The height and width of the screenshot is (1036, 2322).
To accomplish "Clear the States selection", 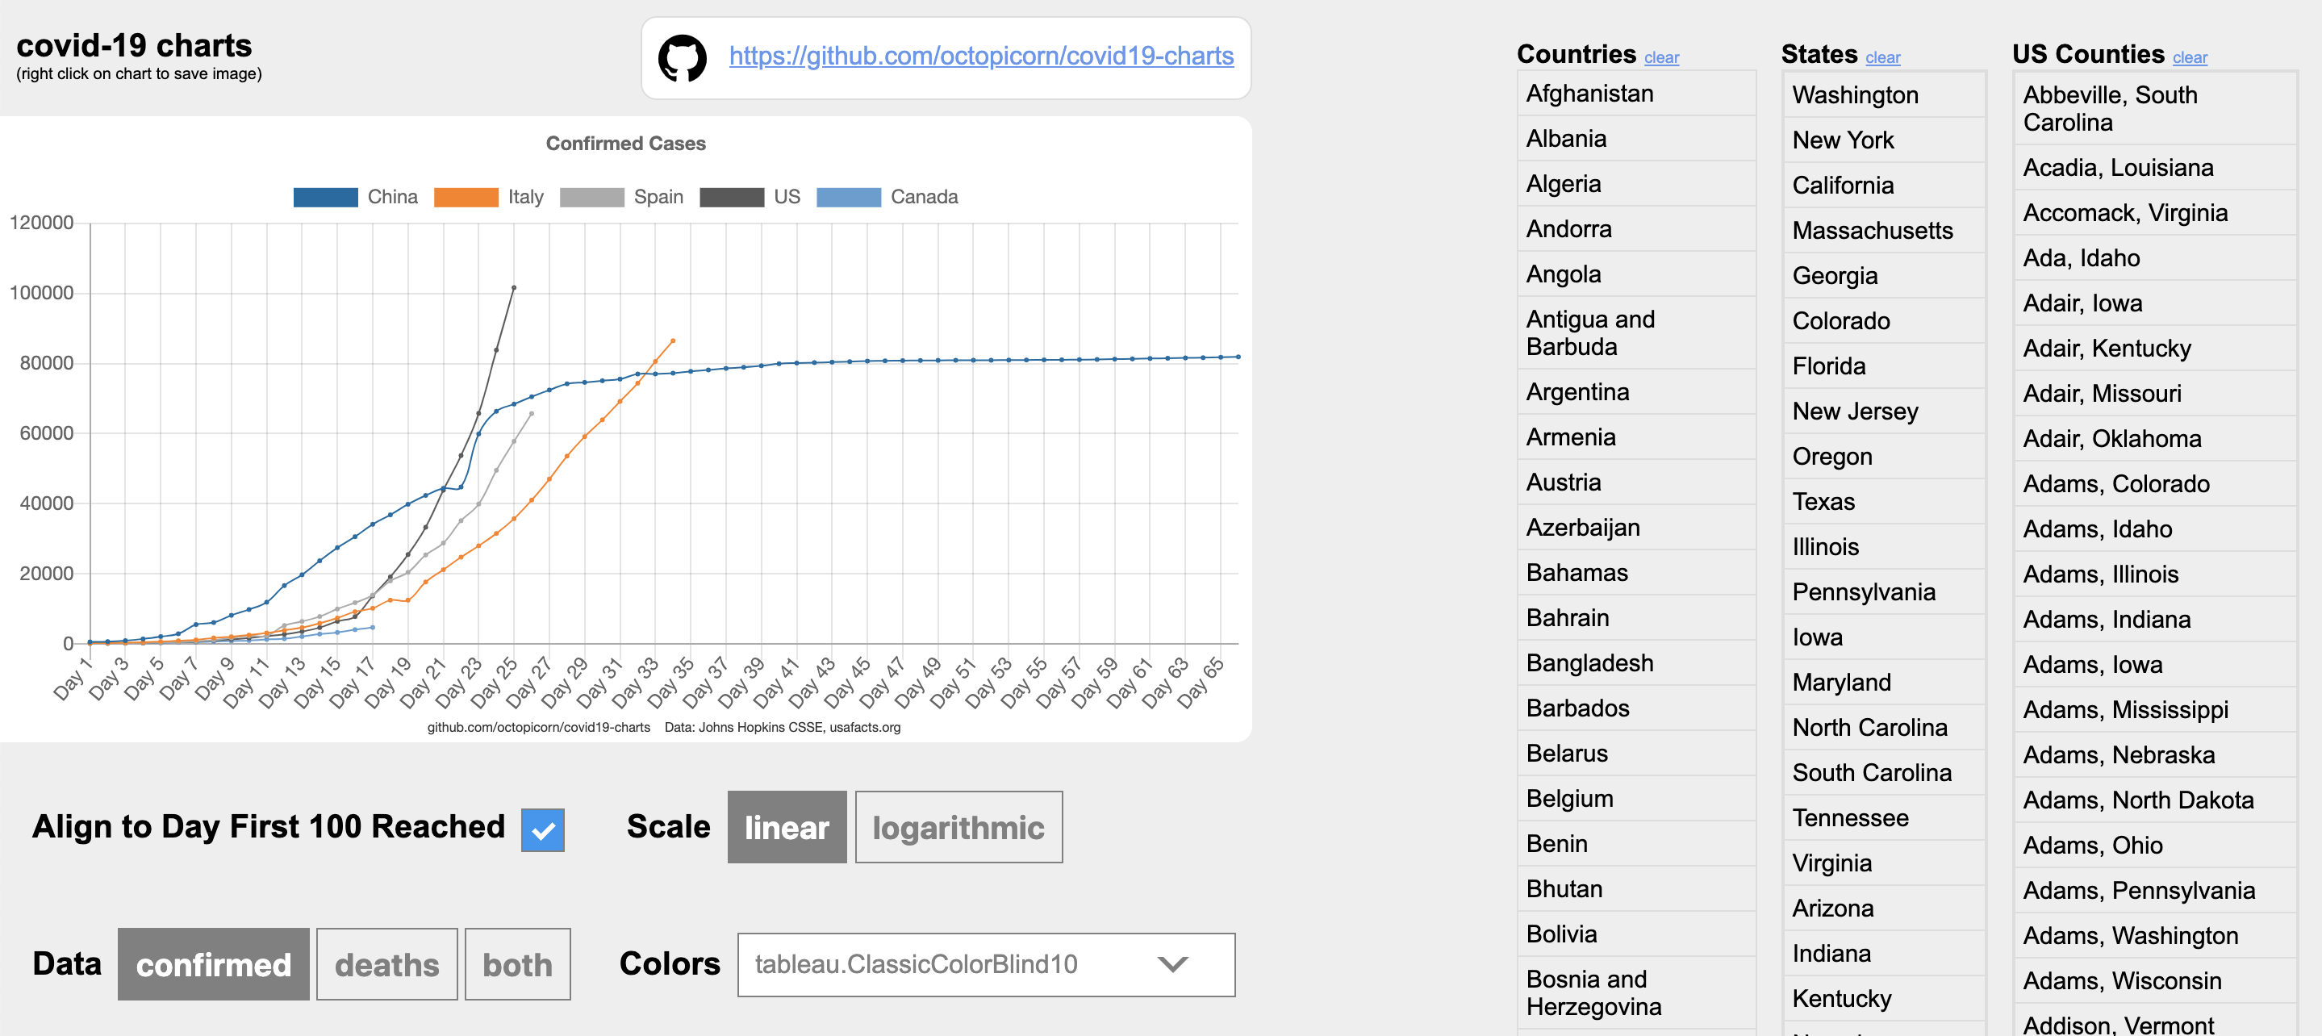I will pos(1882,58).
